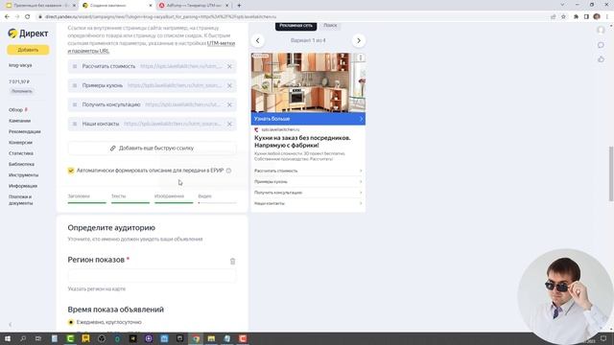Open a new browser tab
The image size is (614, 345).
pyautogui.click(x=239, y=6)
